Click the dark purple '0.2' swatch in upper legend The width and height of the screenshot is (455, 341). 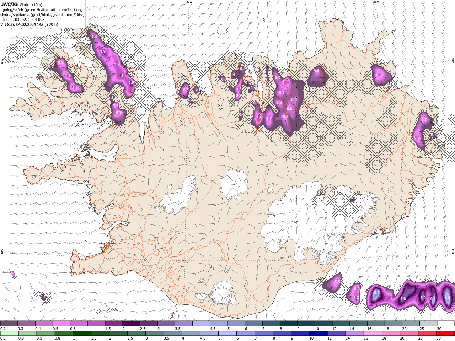[9, 324]
